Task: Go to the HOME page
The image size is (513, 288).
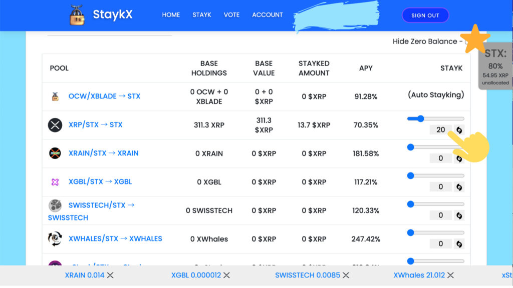Action: [x=171, y=15]
